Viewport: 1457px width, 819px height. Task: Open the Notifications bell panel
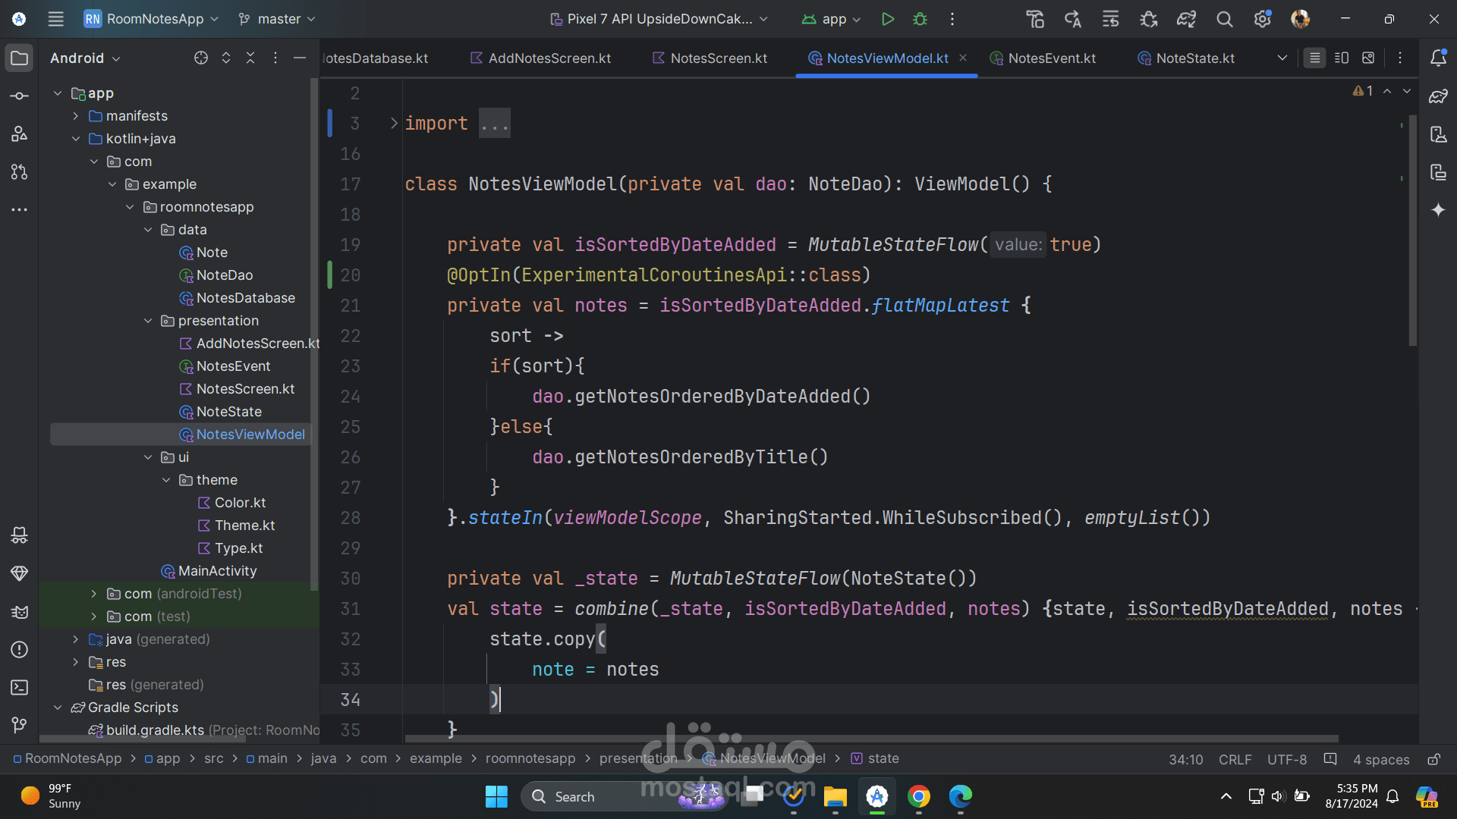point(1438,58)
